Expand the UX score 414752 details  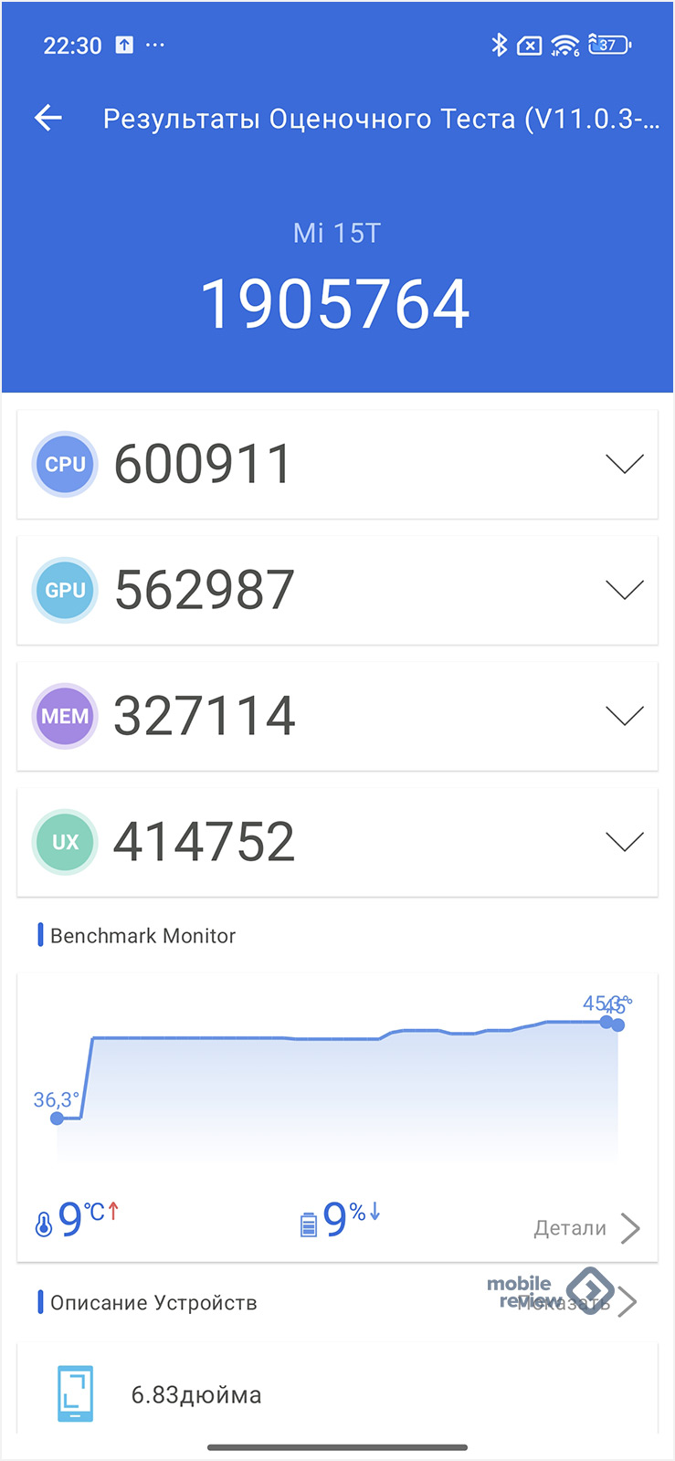tap(625, 842)
